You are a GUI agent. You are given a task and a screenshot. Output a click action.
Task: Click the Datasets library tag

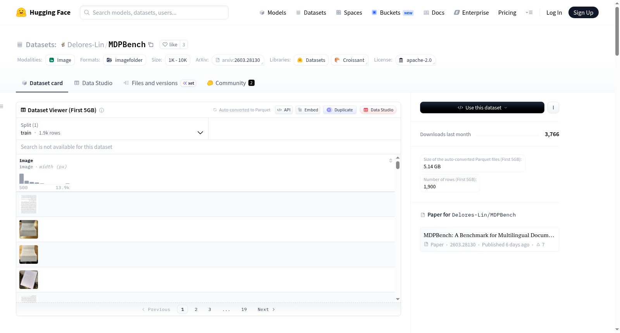[x=311, y=60]
